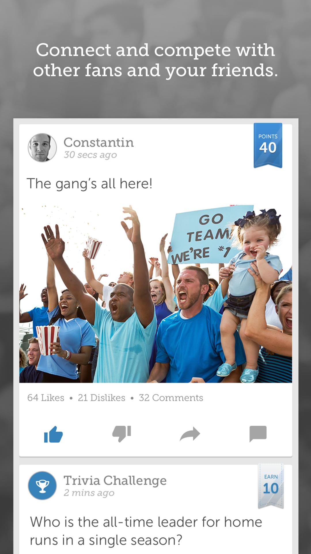
Task: View the 21 Dislikes list
Action: point(101,398)
